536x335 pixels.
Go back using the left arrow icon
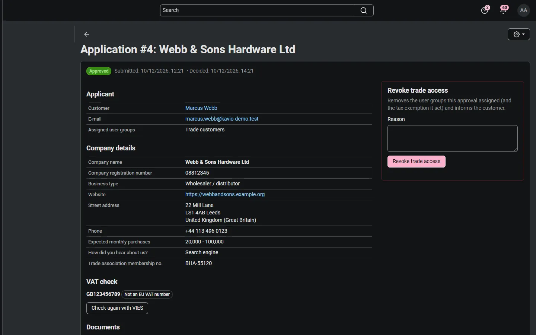(87, 34)
